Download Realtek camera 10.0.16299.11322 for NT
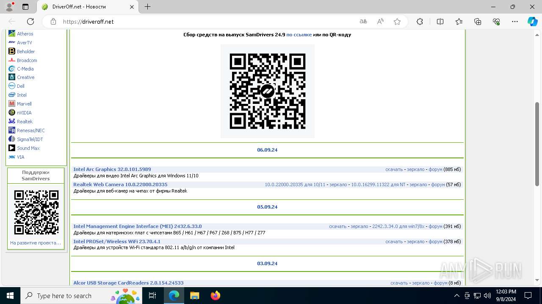This screenshot has width=542, height=304. pyautogui.click(x=378, y=185)
